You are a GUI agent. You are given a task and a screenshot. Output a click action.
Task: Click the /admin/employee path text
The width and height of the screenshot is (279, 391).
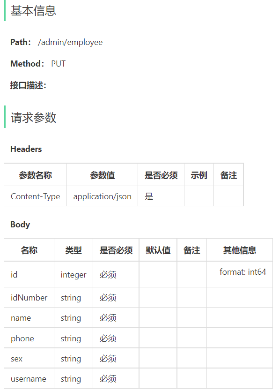click(x=70, y=42)
